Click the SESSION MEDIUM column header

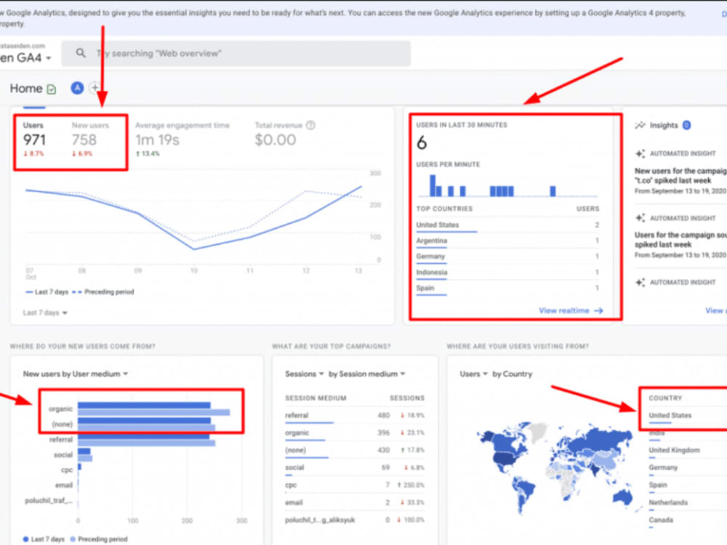[x=316, y=398]
